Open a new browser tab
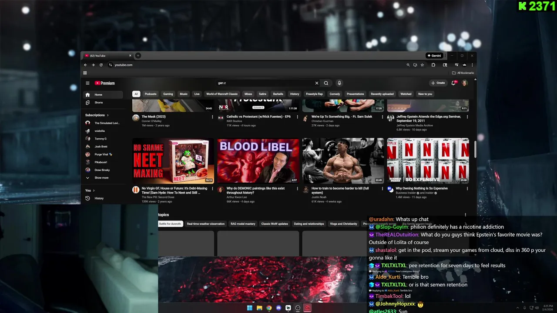The image size is (557, 313). pos(138,56)
